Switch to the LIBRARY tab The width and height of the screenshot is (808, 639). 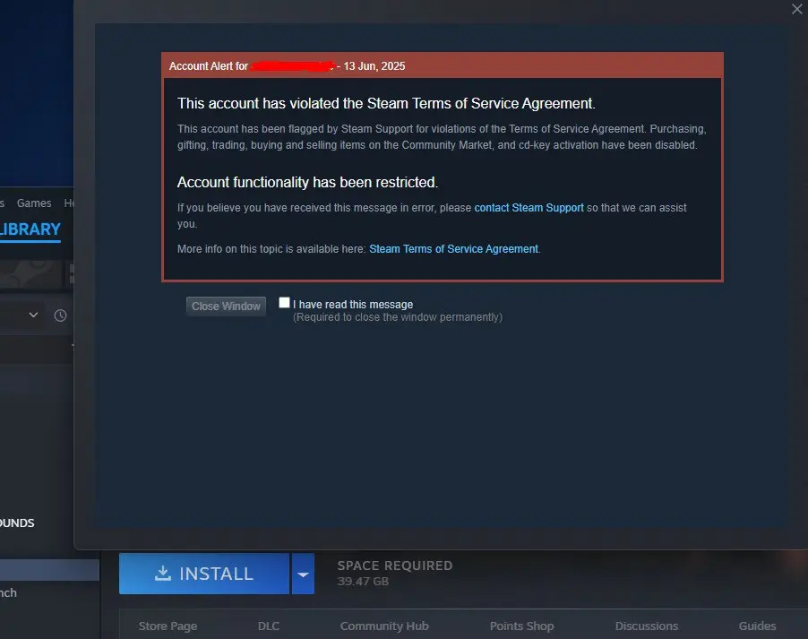tap(30, 229)
